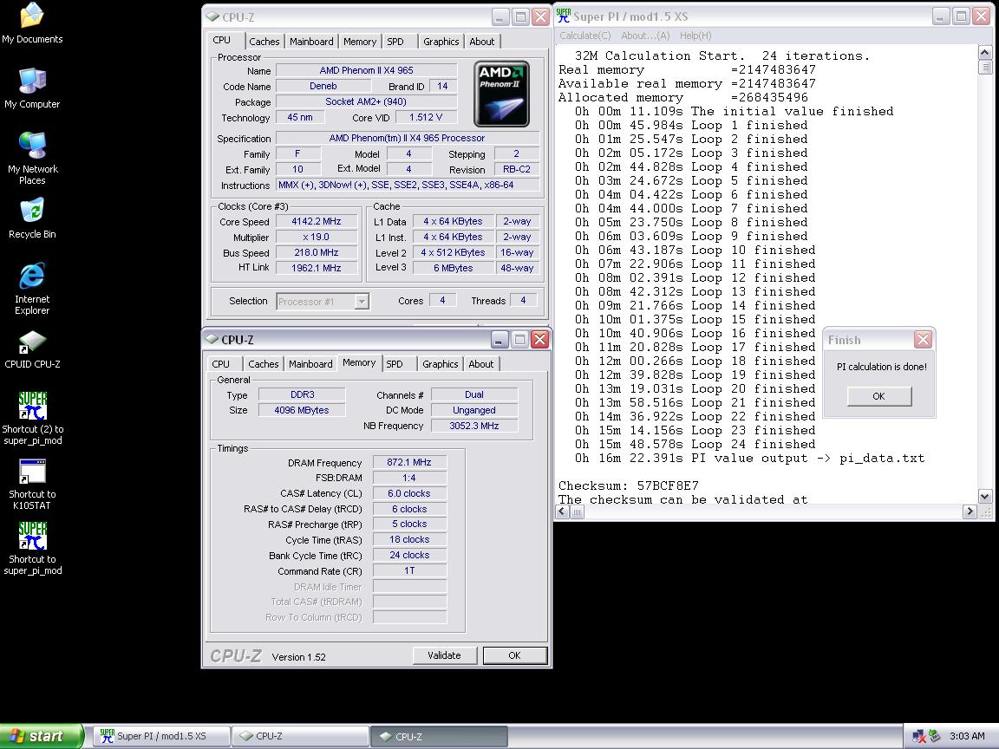
Task: Click the DRAM Frequency value 872.1 MHz
Action: 409,462
